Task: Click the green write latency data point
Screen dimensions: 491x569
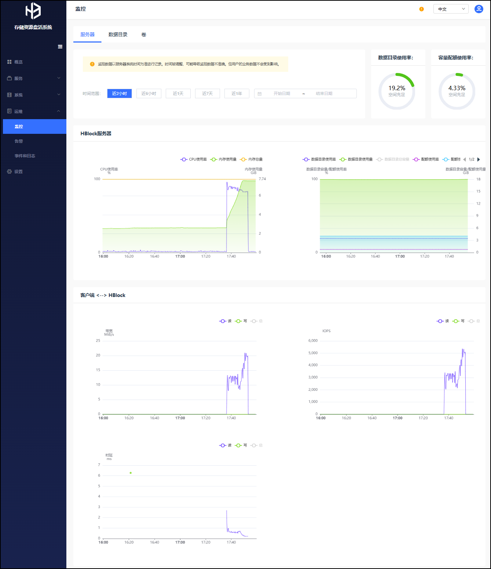Action: (131, 473)
